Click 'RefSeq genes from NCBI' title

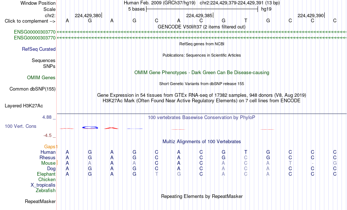(202, 44)
